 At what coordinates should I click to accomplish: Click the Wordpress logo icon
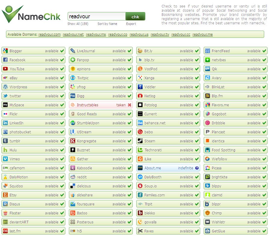tap(5, 87)
